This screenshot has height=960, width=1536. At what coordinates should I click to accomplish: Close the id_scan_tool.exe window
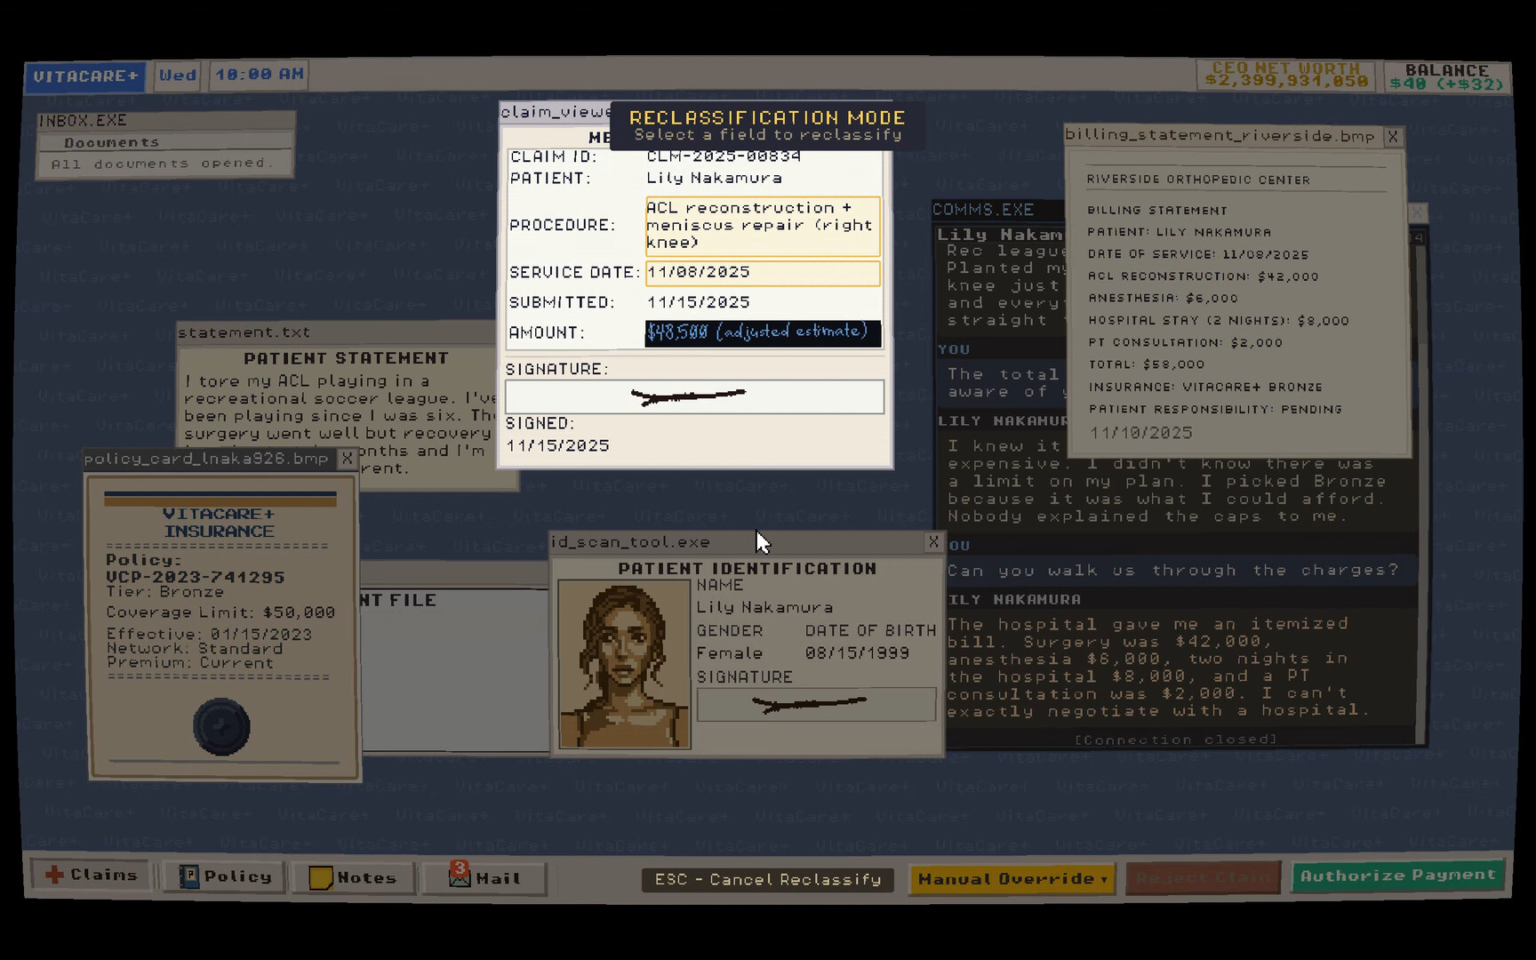point(933,541)
